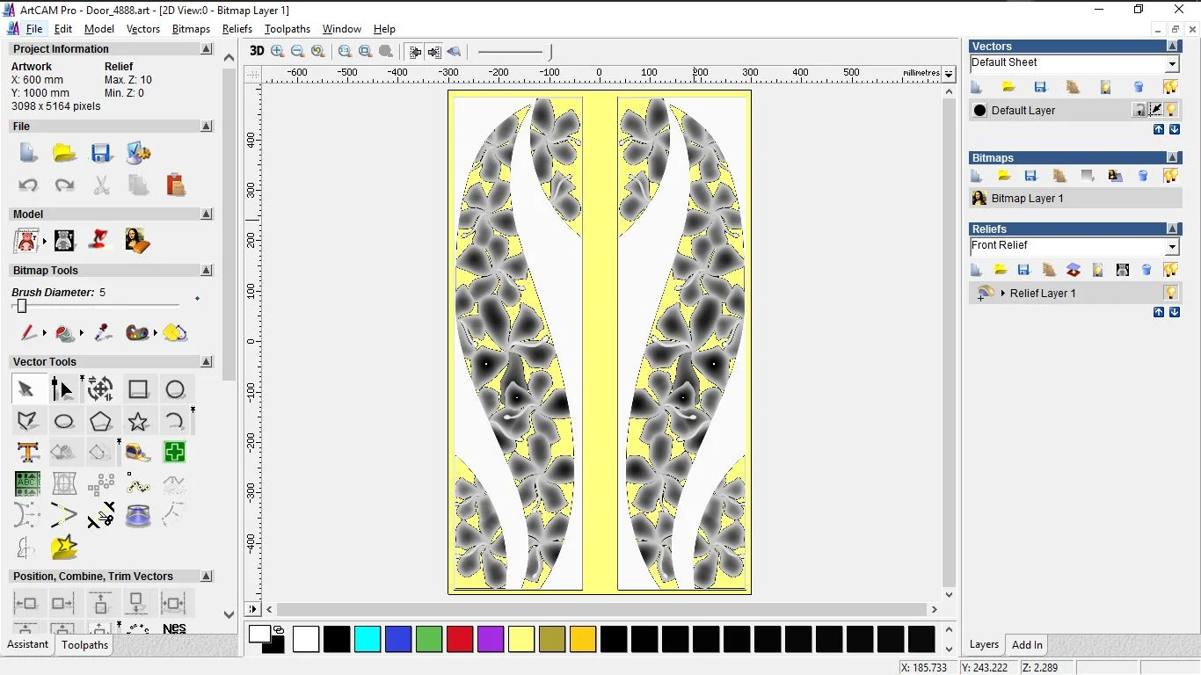This screenshot has height=675, width=1201.
Task: Open the Toolpaths menu
Action: coord(287,29)
